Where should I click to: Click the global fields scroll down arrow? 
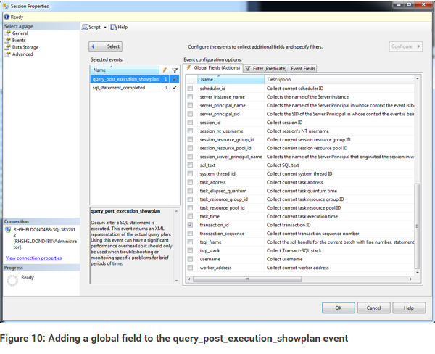click(417, 273)
